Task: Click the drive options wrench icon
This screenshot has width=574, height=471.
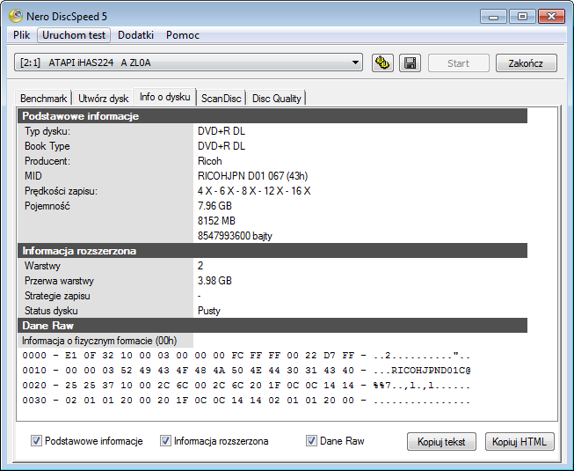Action: tap(382, 63)
